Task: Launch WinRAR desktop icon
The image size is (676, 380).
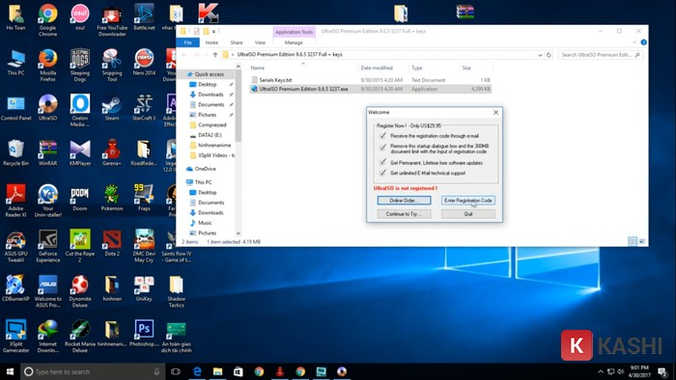Action: click(x=48, y=152)
